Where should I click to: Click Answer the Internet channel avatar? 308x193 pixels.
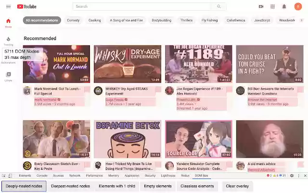click(240, 91)
